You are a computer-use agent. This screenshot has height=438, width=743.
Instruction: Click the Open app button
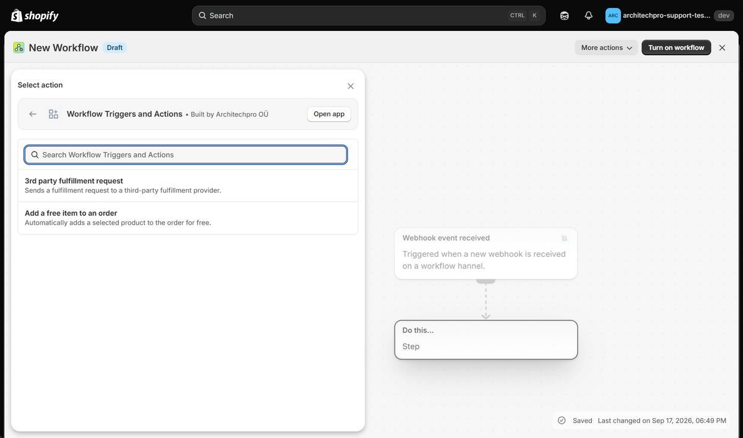click(x=329, y=114)
